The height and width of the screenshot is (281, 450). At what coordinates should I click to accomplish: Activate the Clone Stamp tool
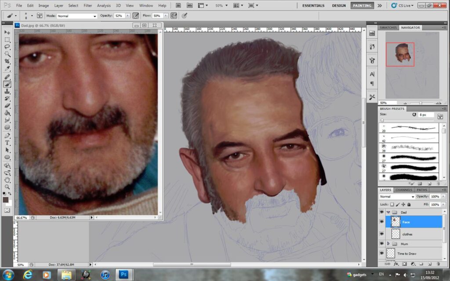7,90
